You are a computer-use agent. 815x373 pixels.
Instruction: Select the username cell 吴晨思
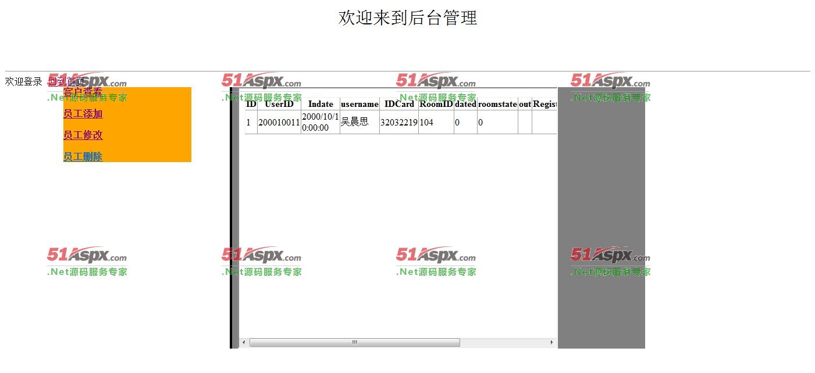(x=360, y=123)
